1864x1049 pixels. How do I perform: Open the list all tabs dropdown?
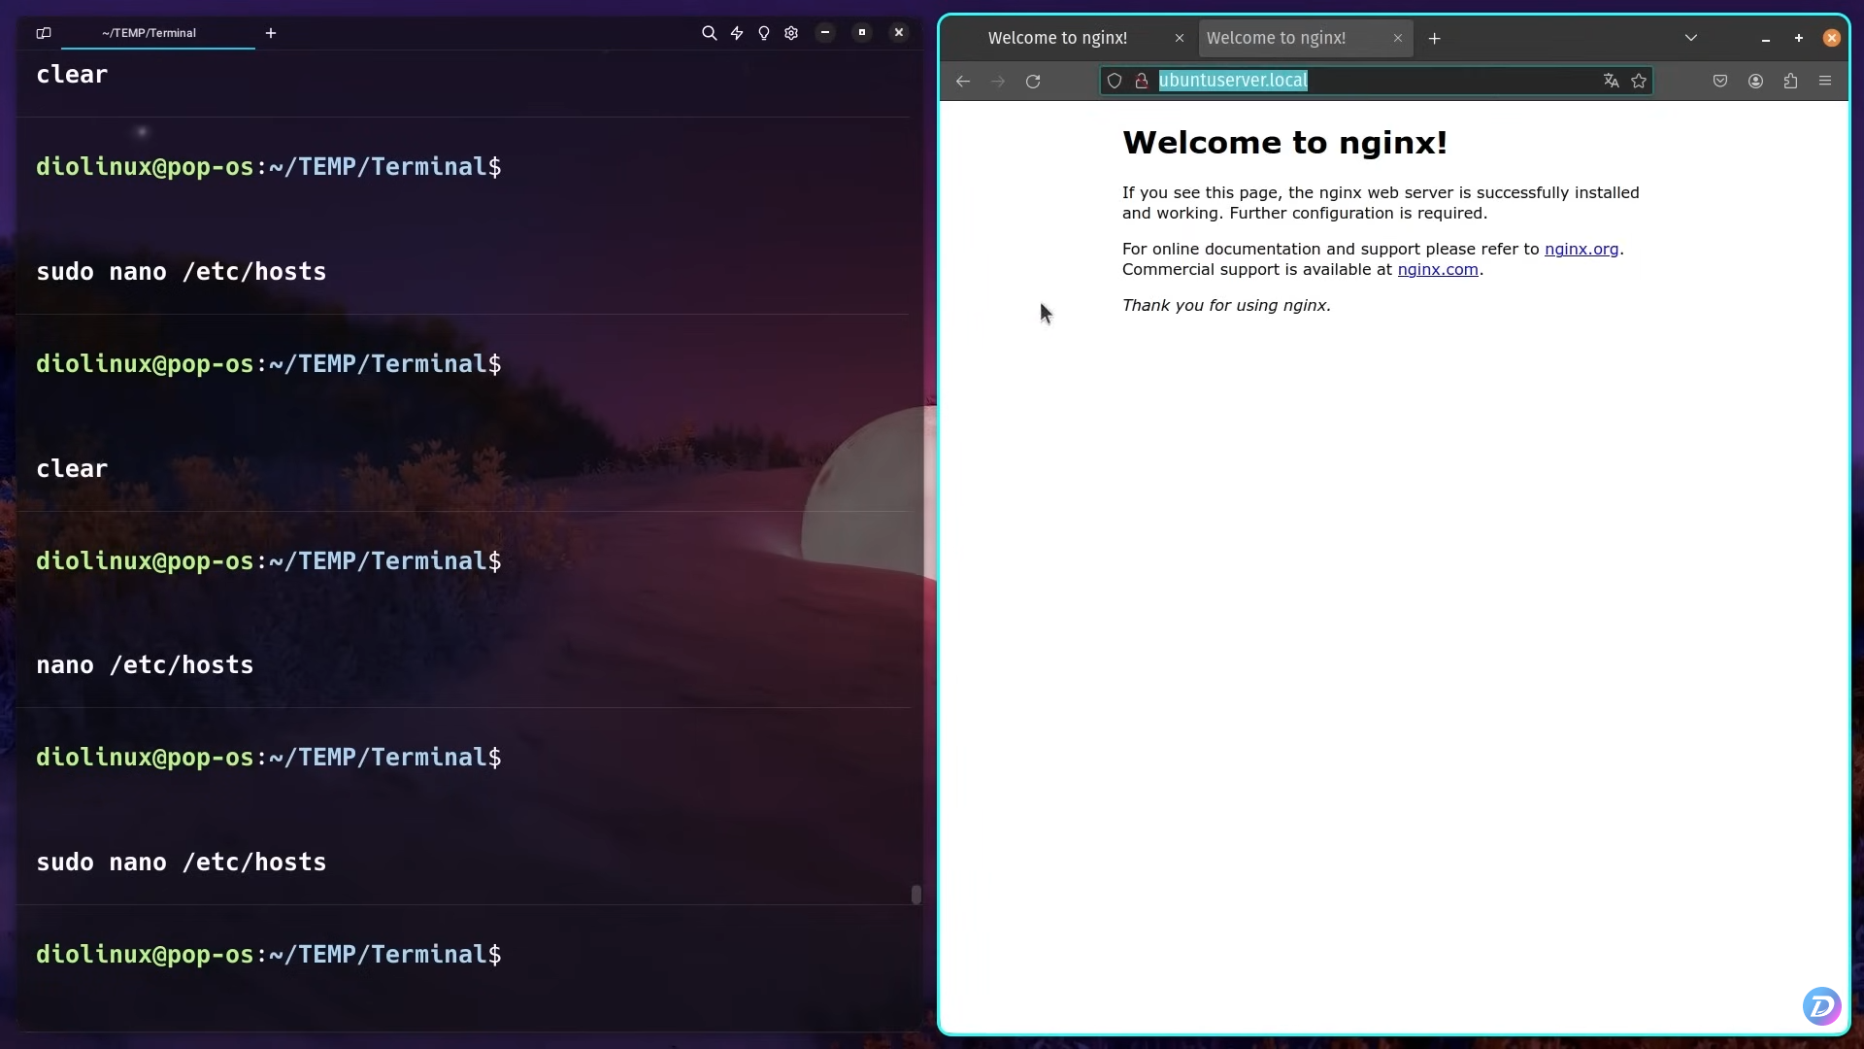pyautogui.click(x=1691, y=38)
